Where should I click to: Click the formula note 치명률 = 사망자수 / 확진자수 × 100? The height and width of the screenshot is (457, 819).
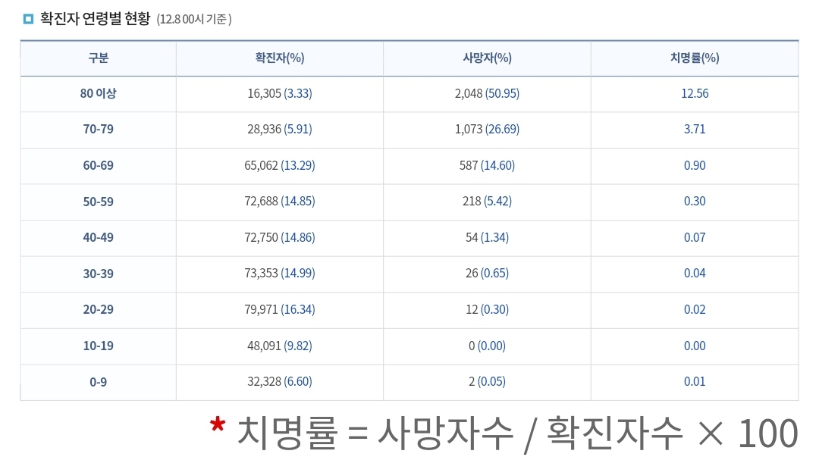click(518, 433)
